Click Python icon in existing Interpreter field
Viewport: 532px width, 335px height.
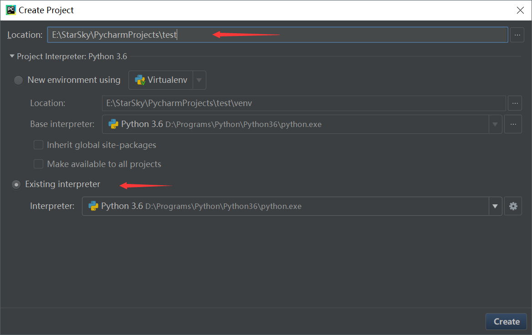[x=93, y=206]
